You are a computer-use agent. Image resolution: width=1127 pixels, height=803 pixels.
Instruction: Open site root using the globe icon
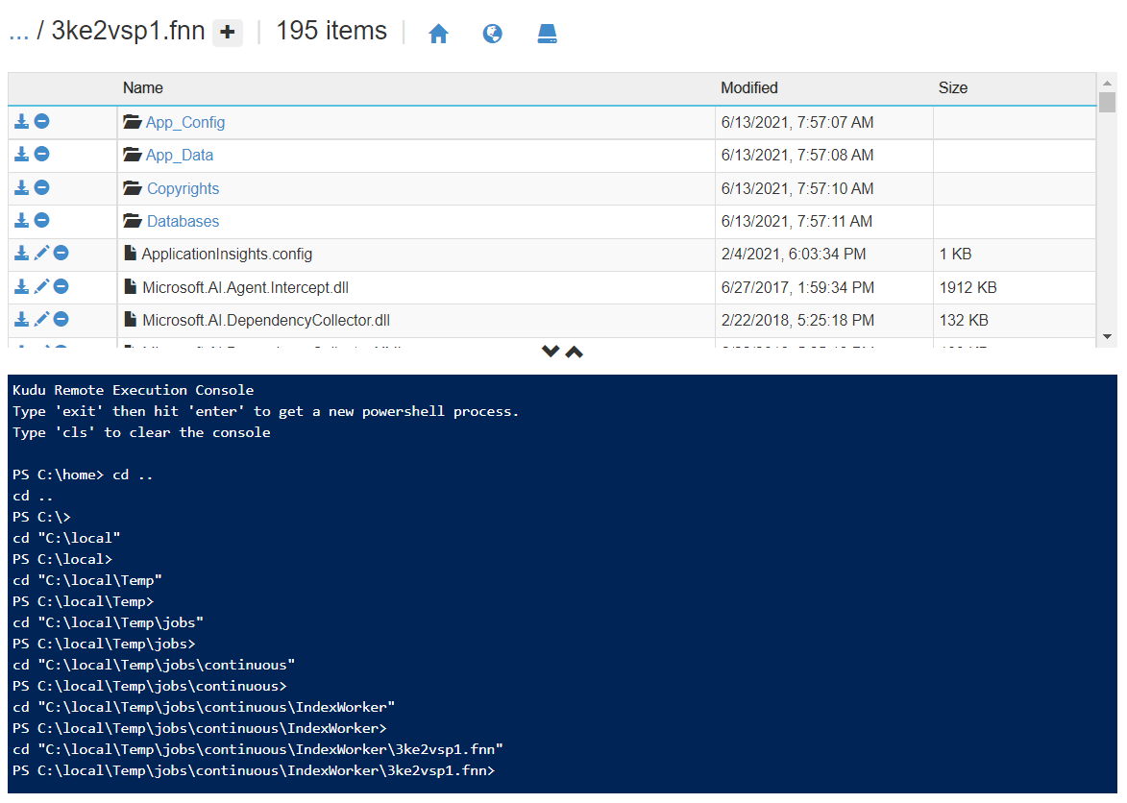(x=492, y=33)
